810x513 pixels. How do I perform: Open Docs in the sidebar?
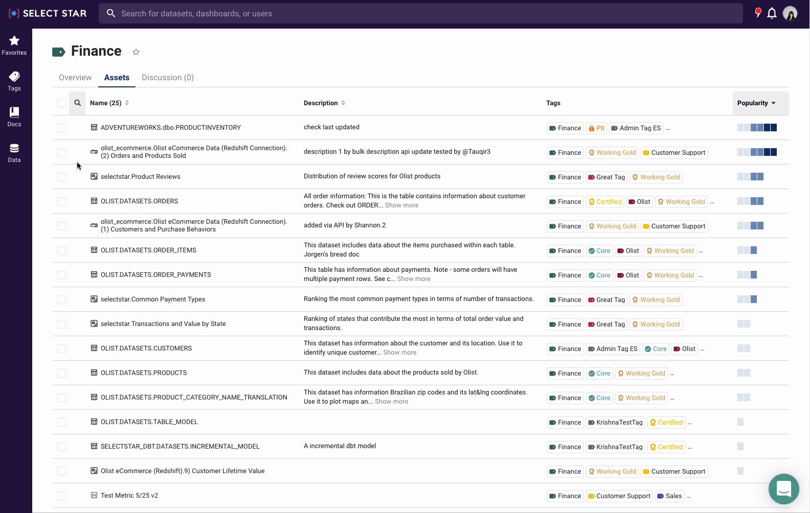14,117
